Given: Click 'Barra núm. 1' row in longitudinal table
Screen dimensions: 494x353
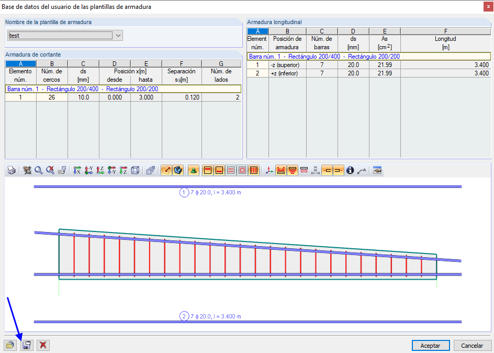Looking at the screenshot, I should tap(368, 57).
